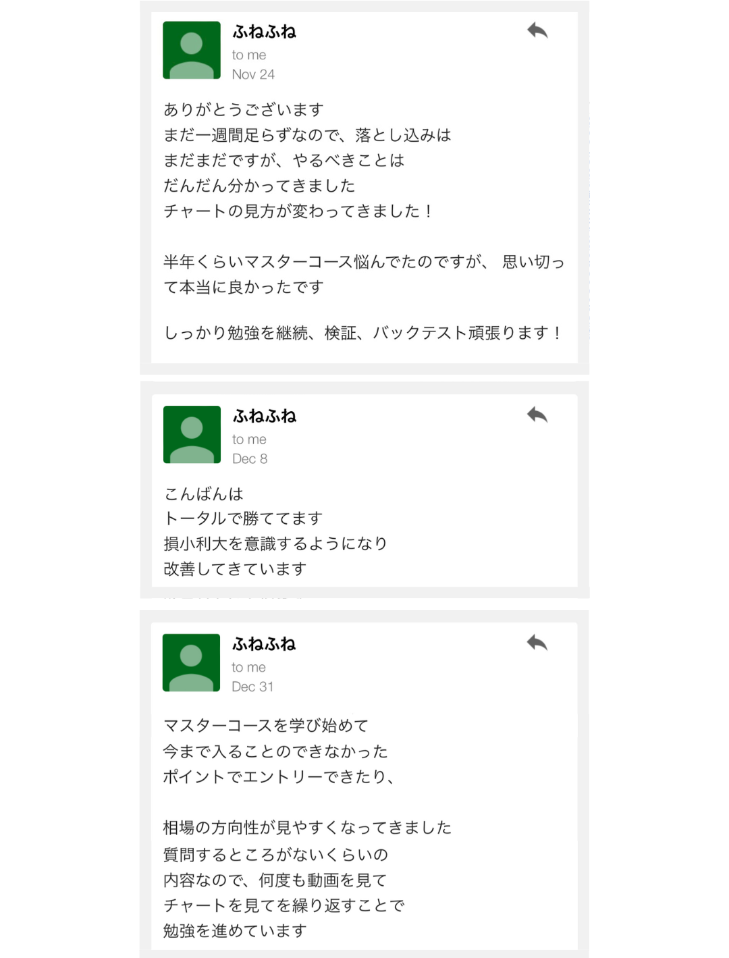
Task: Click the こんばんは greeting line
Action: pos(204,494)
